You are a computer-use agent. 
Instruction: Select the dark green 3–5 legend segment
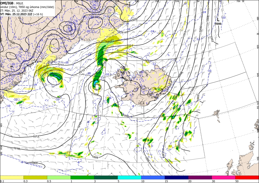[x=106, y=177]
